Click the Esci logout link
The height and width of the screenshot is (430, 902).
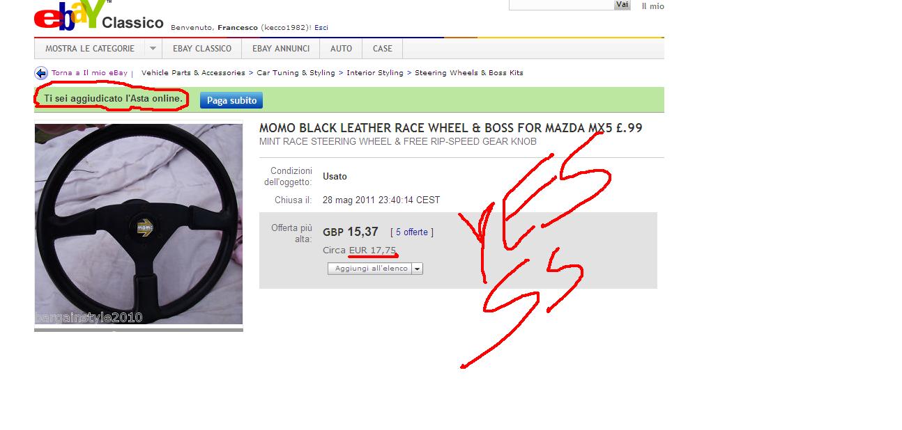coord(321,28)
